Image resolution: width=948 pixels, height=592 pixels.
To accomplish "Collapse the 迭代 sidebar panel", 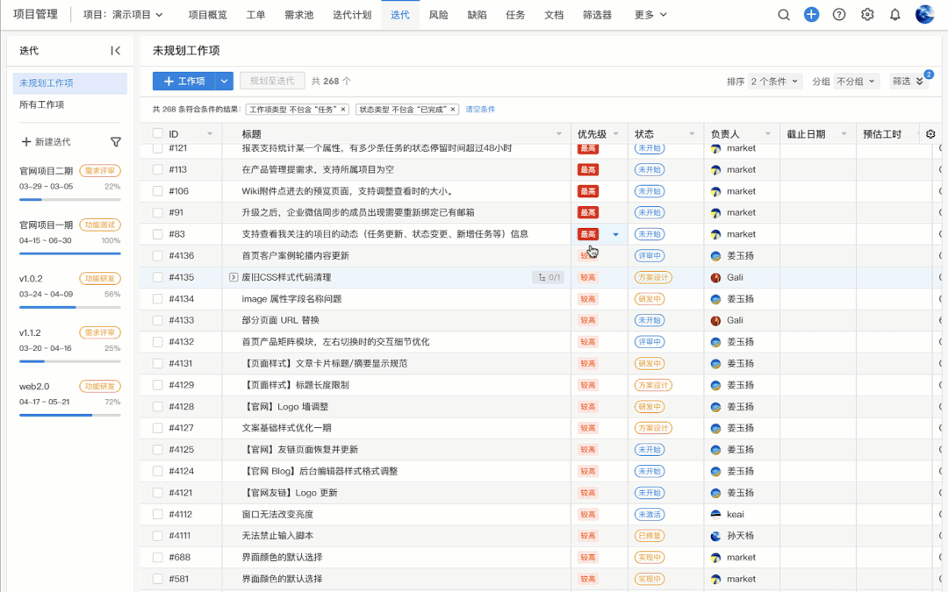I will coord(115,51).
